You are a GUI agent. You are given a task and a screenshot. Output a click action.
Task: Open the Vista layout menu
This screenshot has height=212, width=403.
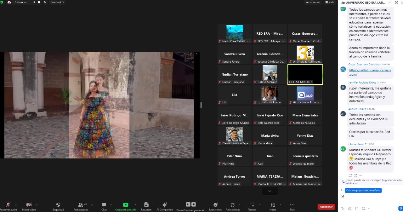(x=330, y=2)
